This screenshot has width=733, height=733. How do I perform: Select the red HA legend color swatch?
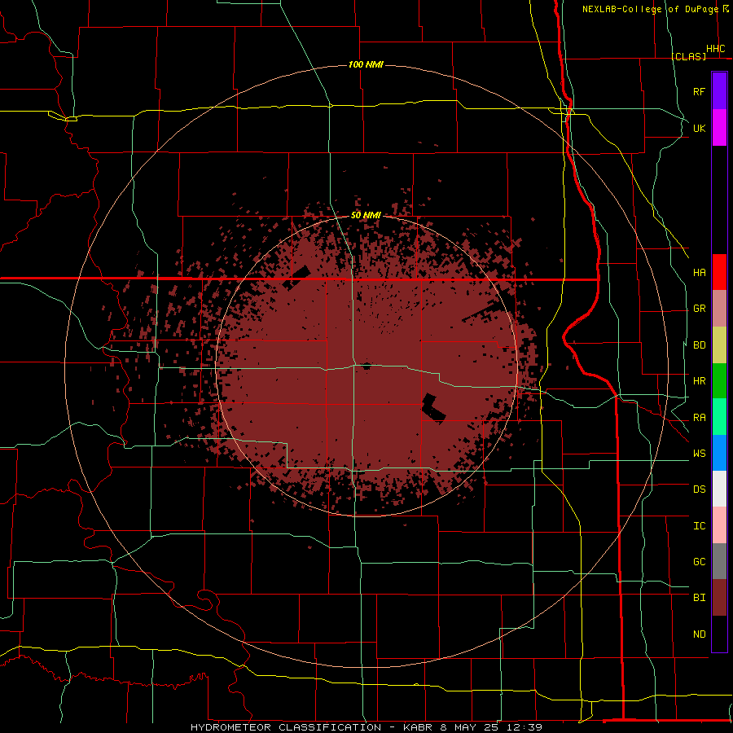tap(719, 272)
